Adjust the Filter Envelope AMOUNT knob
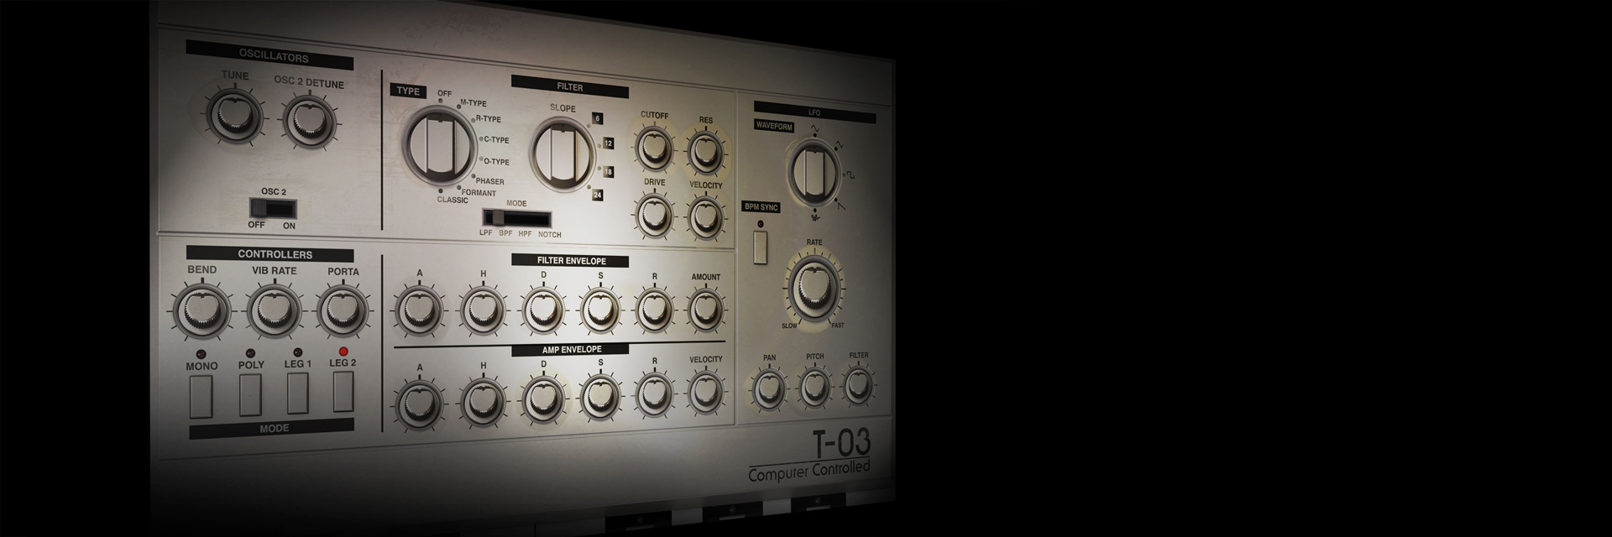This screenshot has height=537, width=1612. 706,310
